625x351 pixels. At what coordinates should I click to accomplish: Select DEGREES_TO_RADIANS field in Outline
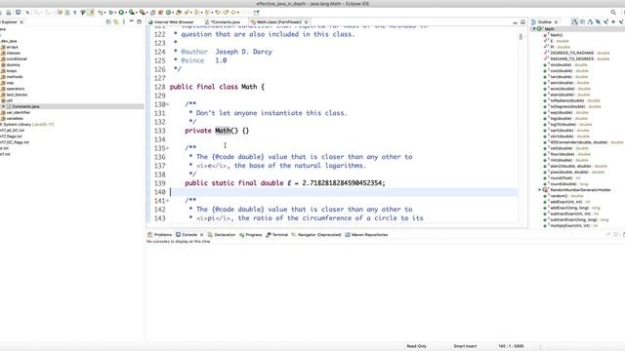pyautogui.click(x=576, y=53)
